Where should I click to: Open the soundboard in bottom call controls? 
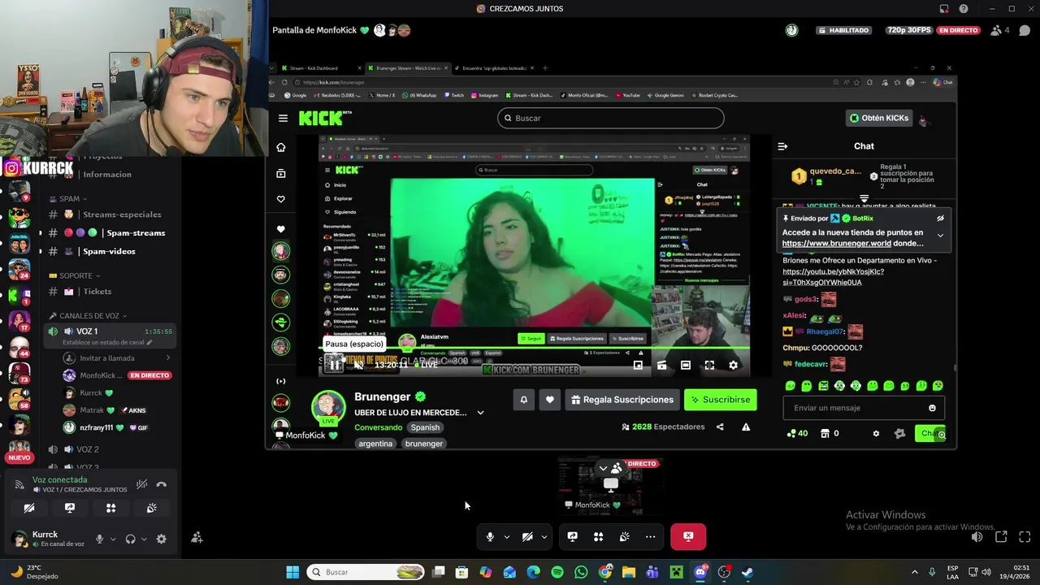click(x=625, y=536)
